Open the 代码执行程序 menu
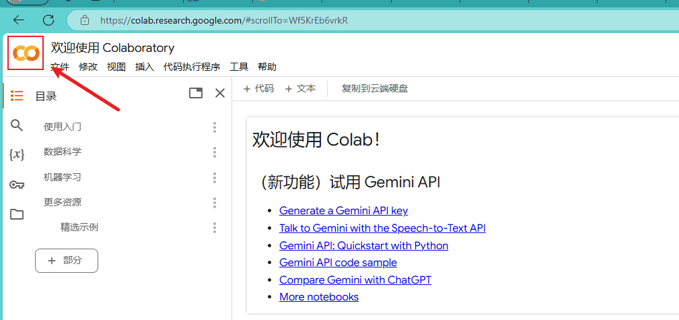Viewport: 679px width, 320px height. [191, 67]
